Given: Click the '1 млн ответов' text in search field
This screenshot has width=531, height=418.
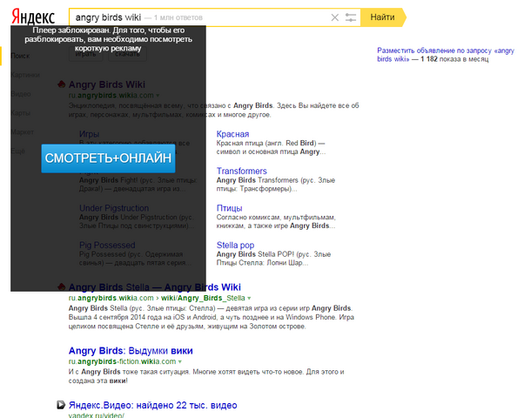Looking at the screenshot, I should 178,17.
